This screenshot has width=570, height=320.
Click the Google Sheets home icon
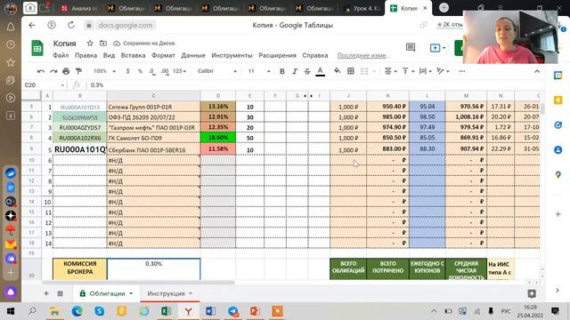37,48
